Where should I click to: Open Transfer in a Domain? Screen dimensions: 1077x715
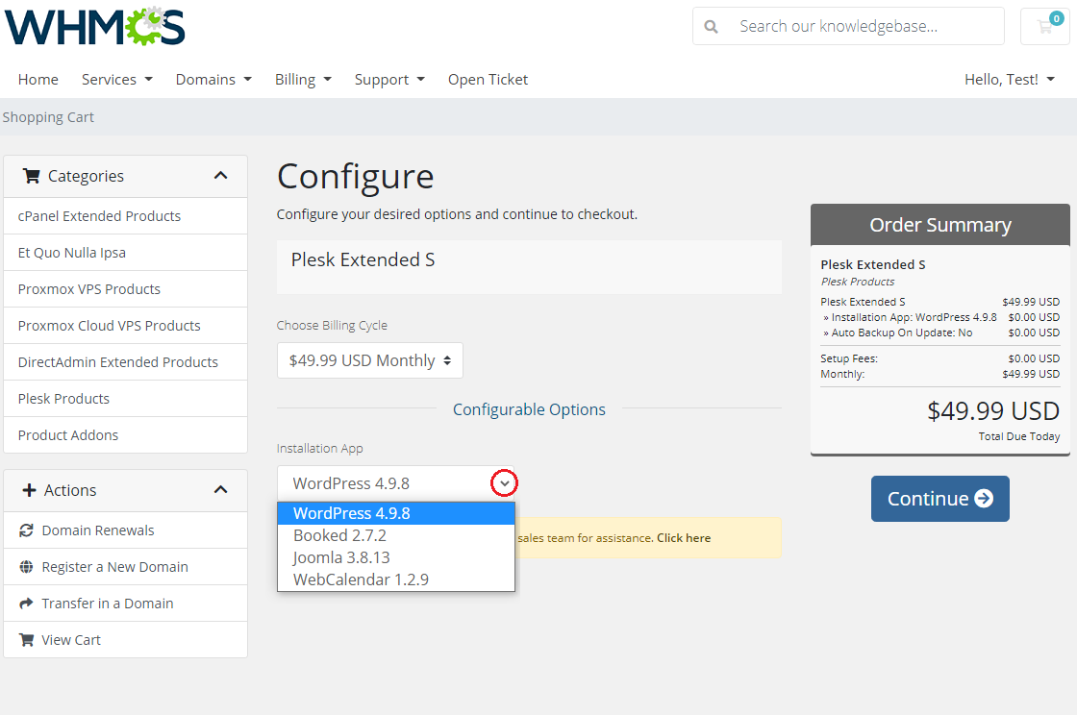click(x=125, y=604)
